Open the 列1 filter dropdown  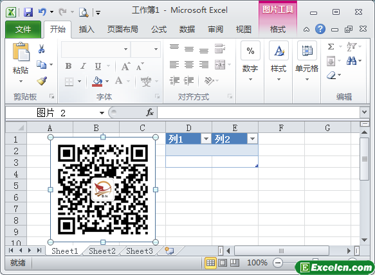click(x=206, y=139)
